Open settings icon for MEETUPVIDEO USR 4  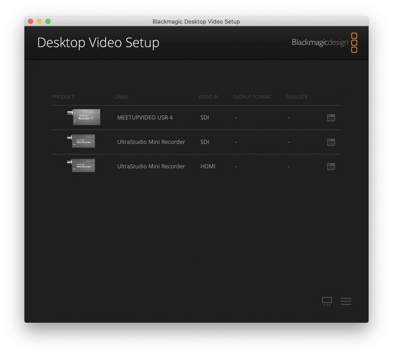[331, 118]
